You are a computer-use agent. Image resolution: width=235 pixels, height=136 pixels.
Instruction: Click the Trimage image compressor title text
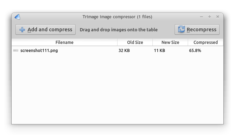tap(117, 17)
